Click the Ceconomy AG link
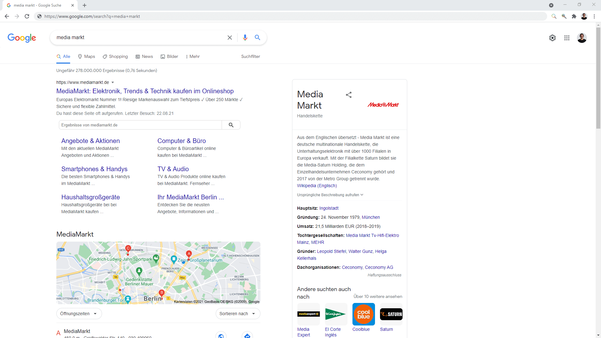 pos(379,268)
